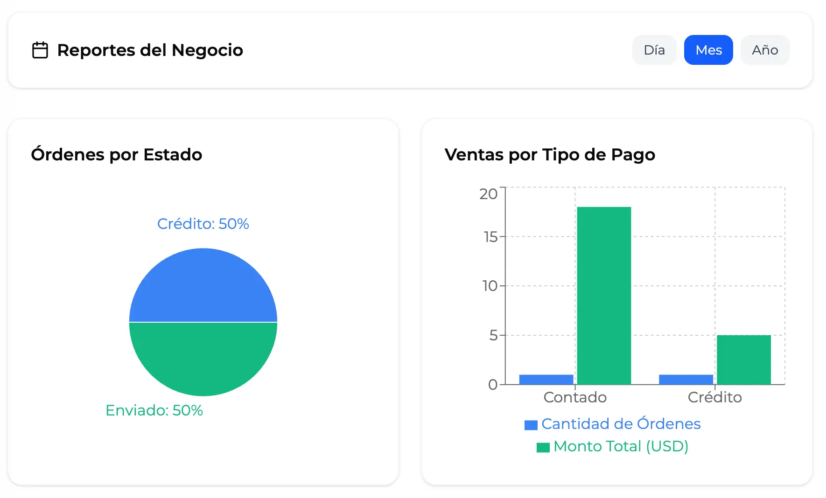The image size is (826, 498).
Task: Click the green Crédito amount bar
Action: pyautogui.click(x=743, y=360)
